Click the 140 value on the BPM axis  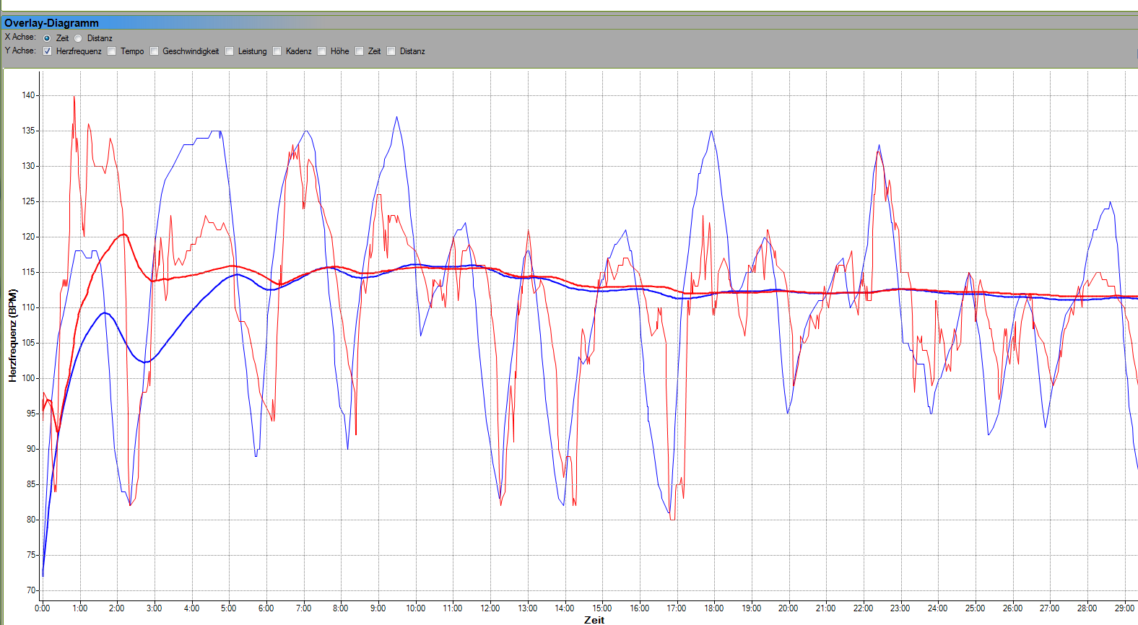click(x=28, y=95)
